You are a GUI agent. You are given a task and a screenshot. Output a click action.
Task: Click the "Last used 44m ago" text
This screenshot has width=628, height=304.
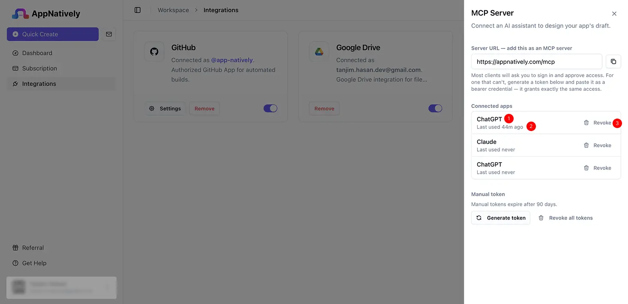point(500,127)
